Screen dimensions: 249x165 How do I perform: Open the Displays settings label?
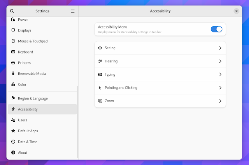click(25, 30)
